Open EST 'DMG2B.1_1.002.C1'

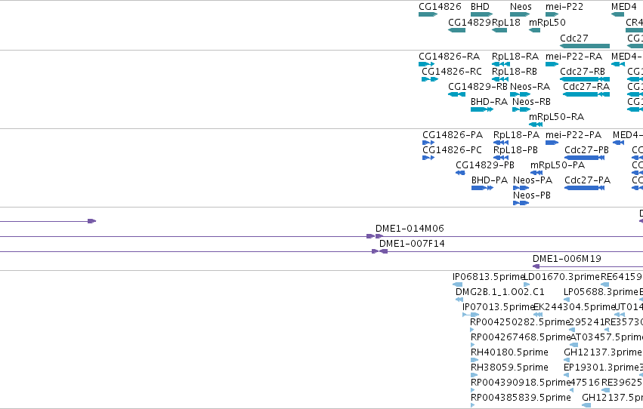click(x=500, y=292)
